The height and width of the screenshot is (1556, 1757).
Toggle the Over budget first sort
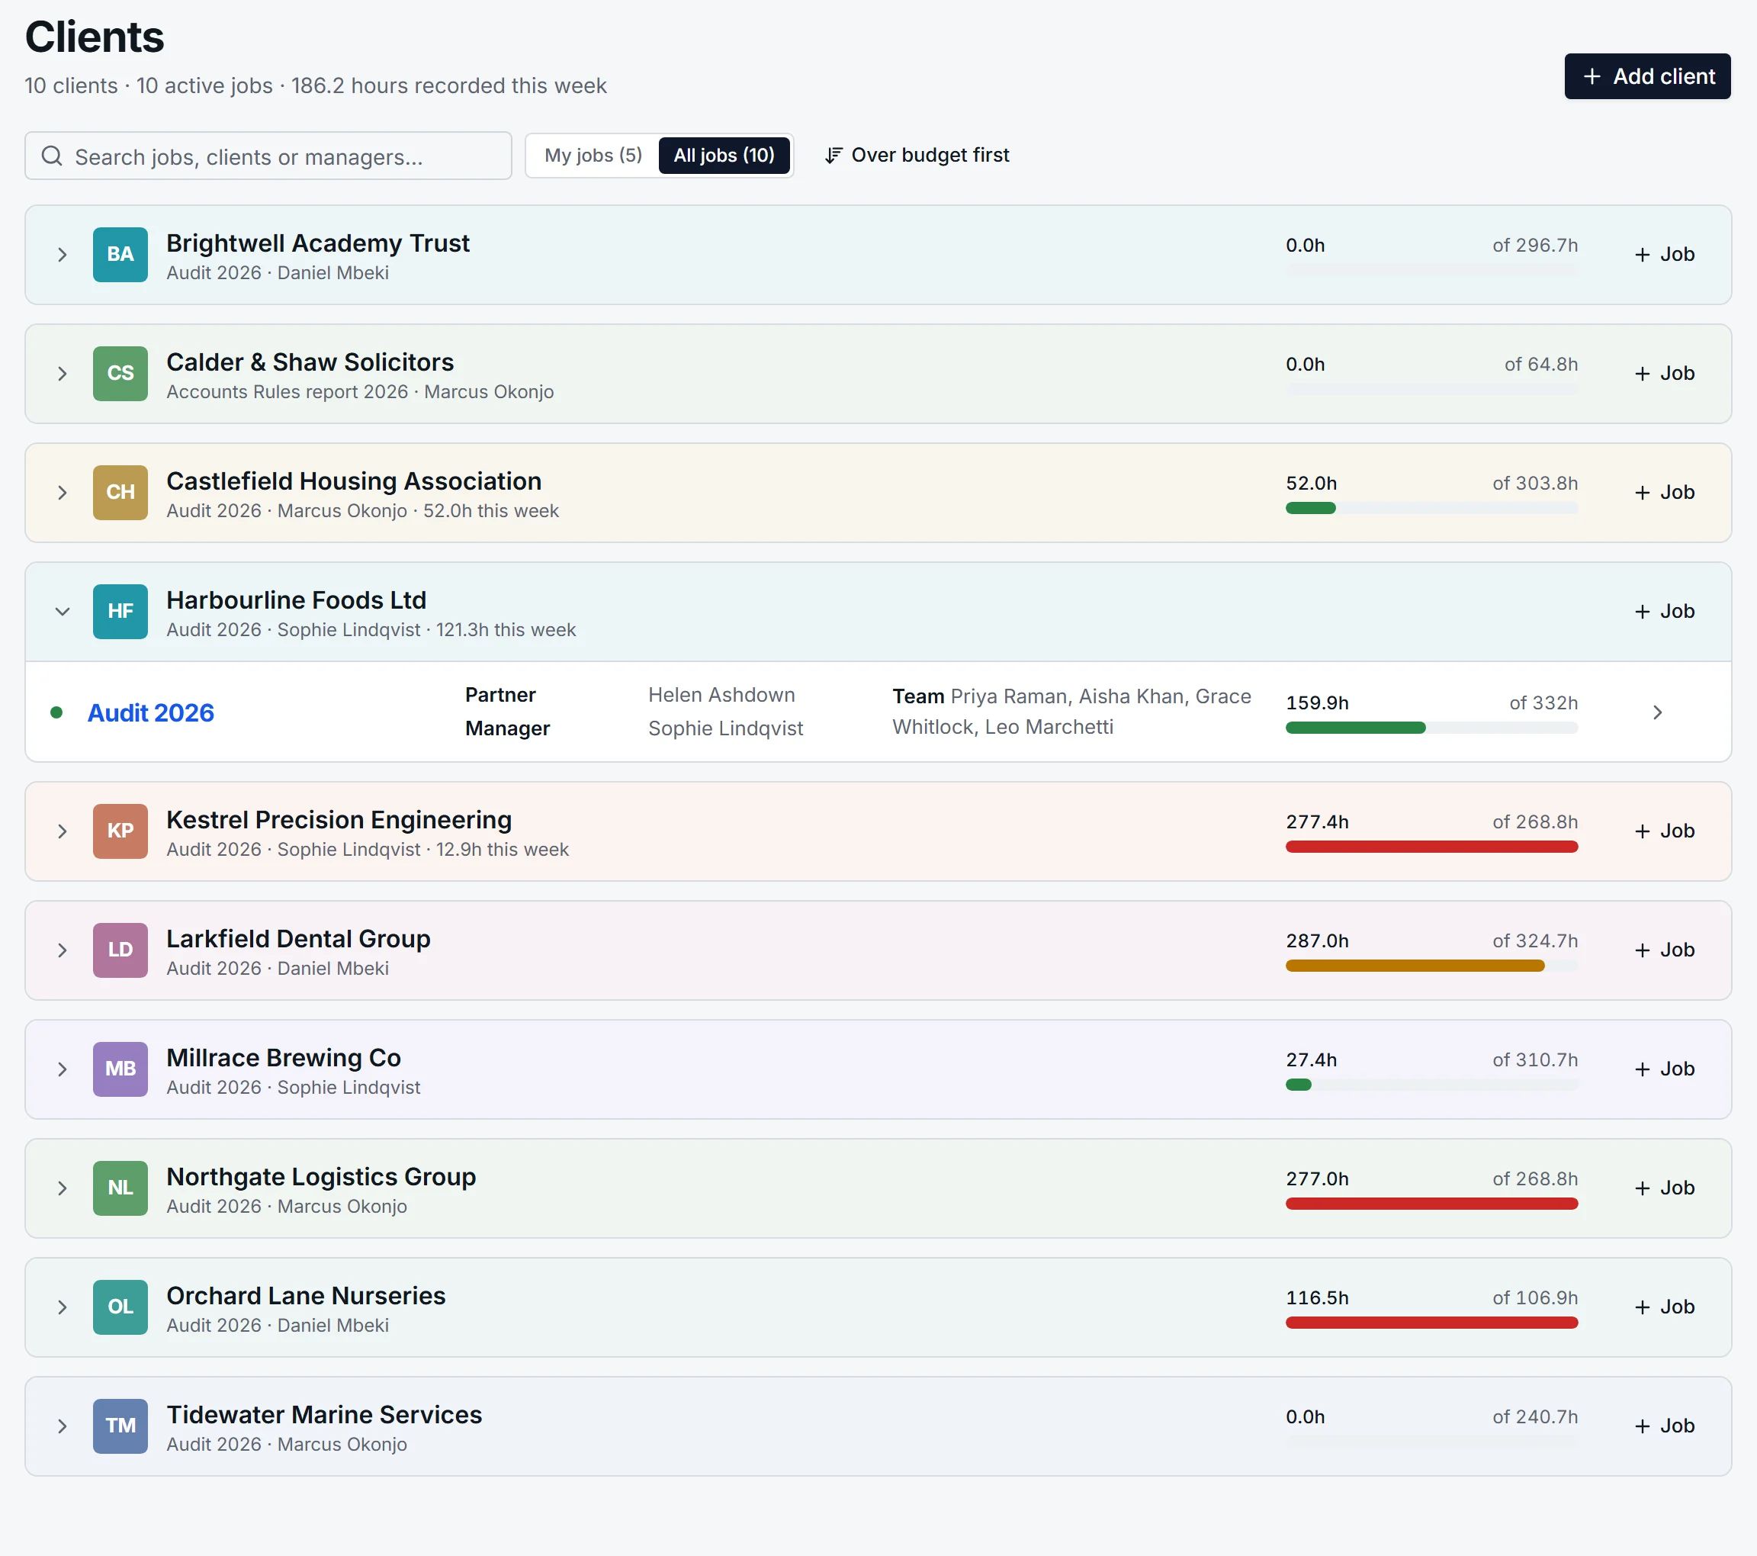[917, 156]
